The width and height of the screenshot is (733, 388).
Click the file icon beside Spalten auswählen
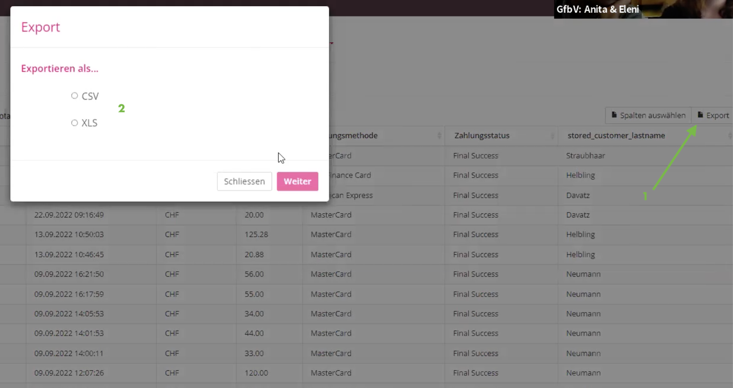tap(614, 115)
